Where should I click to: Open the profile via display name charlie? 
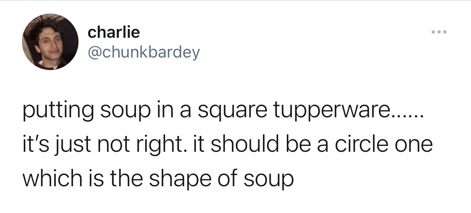tap(114, 32)
